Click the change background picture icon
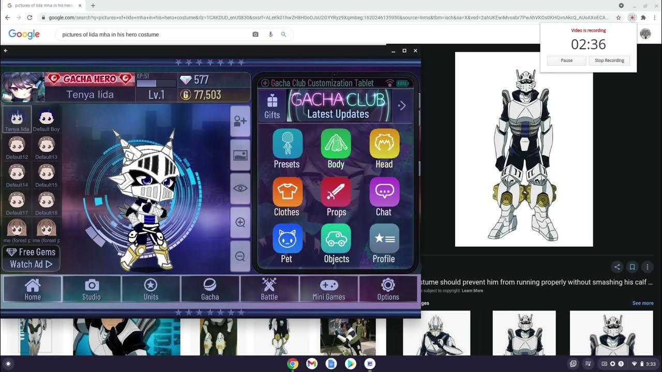Viewport: 662px width, 372px height. coord(240,155)
